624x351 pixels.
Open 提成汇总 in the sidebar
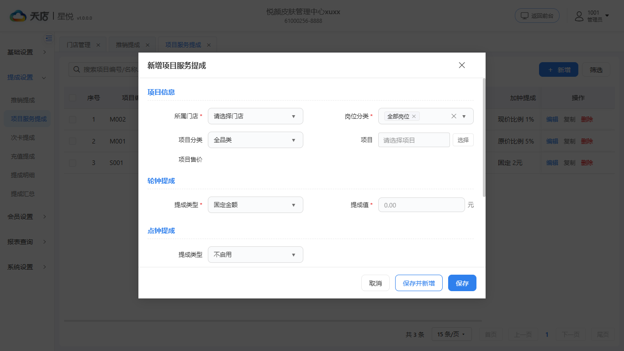[23, 194]
